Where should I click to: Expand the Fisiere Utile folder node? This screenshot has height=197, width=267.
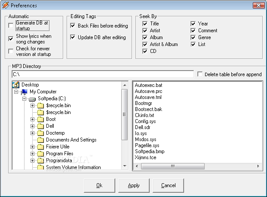click(32, 147)
